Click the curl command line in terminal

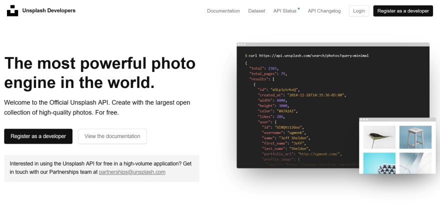[x=306, y=56]
